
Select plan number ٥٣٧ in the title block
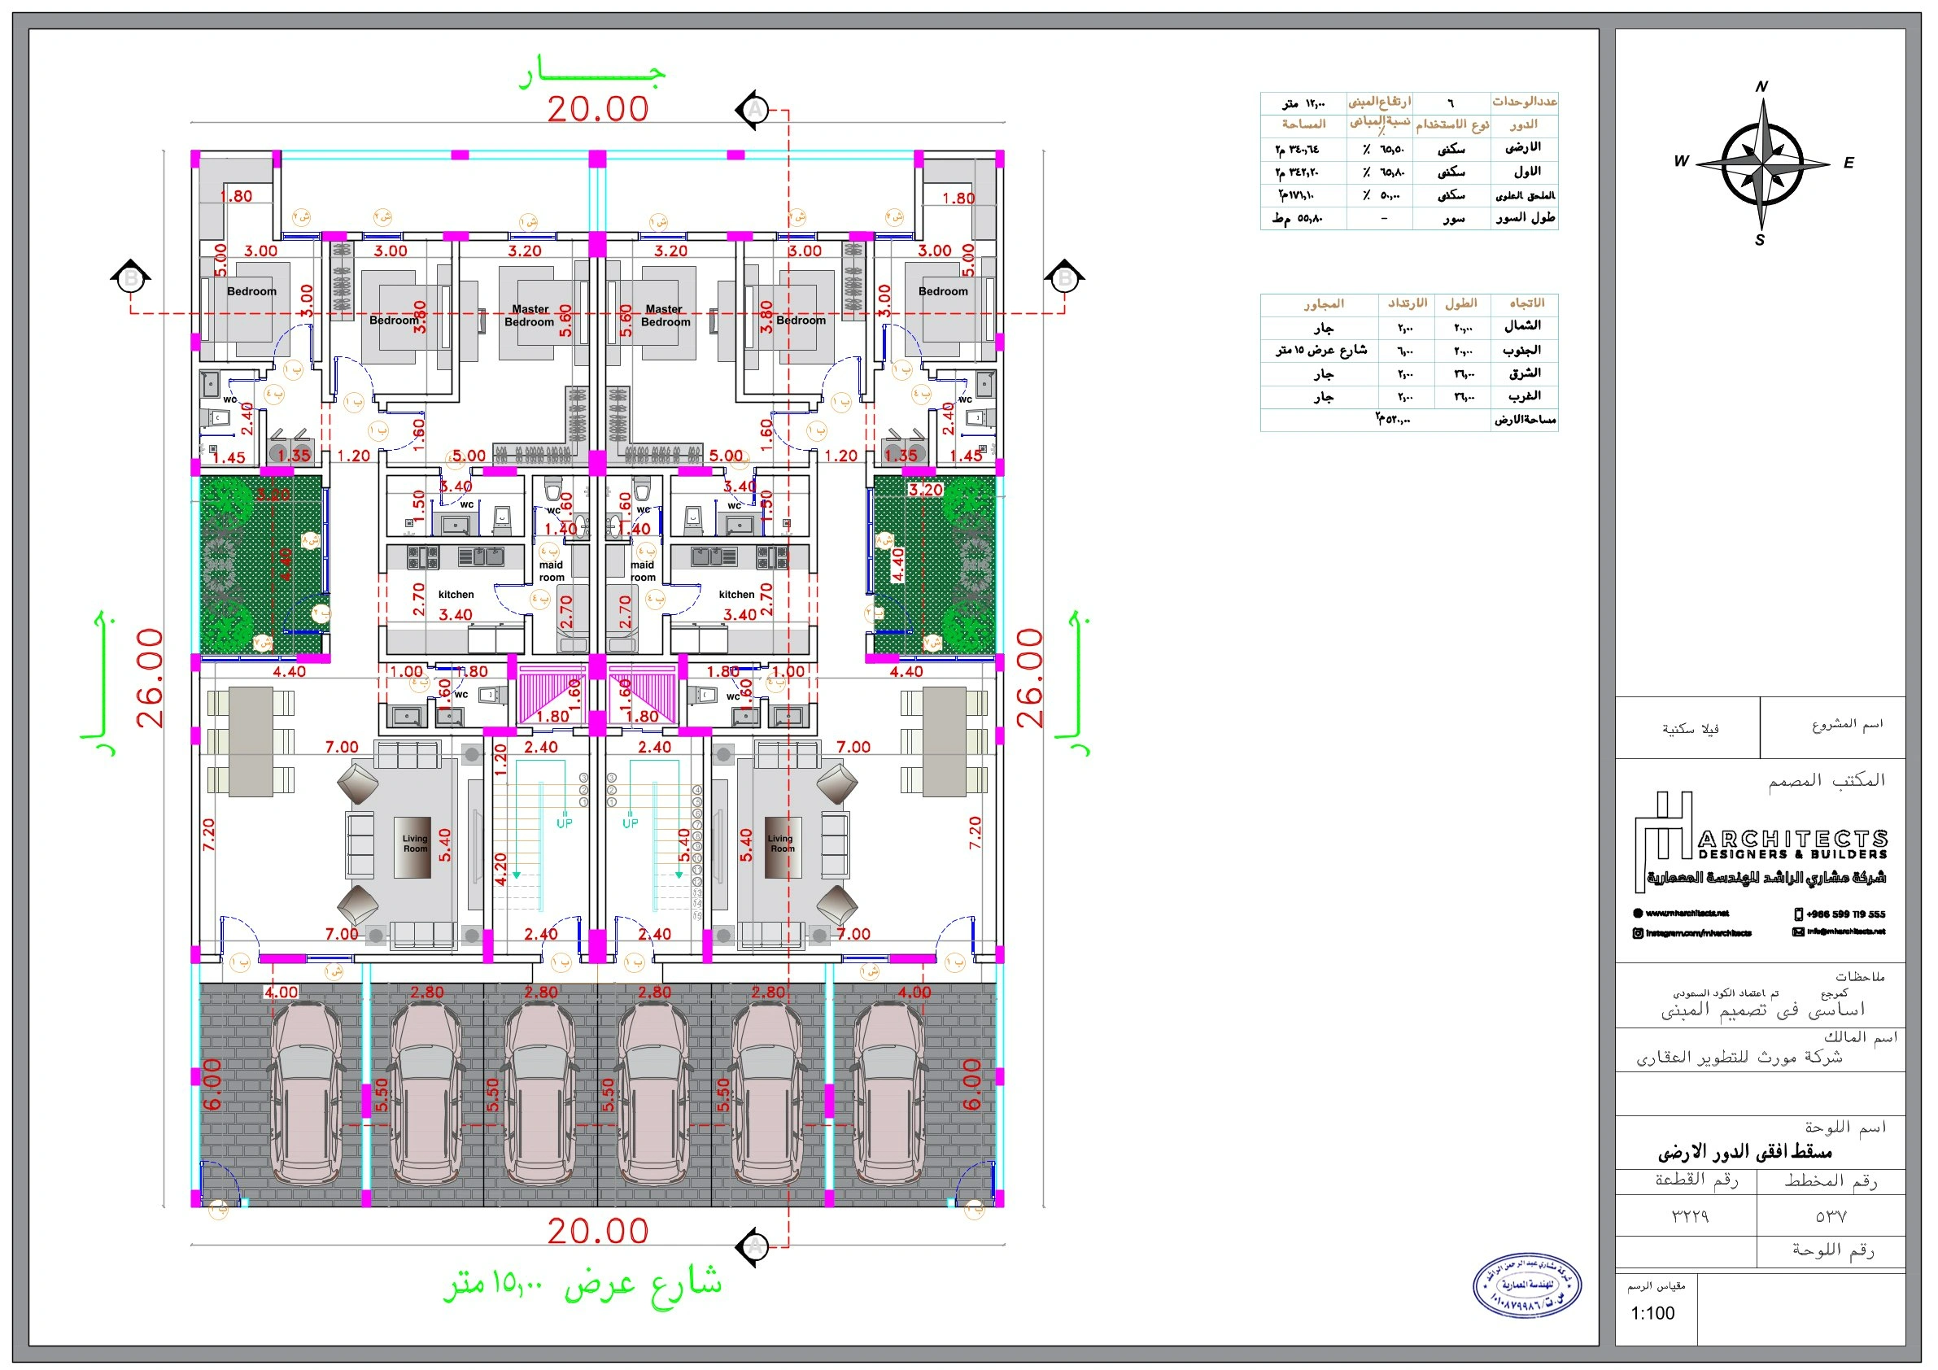pyautogui.click(x=1830, y=1216)
